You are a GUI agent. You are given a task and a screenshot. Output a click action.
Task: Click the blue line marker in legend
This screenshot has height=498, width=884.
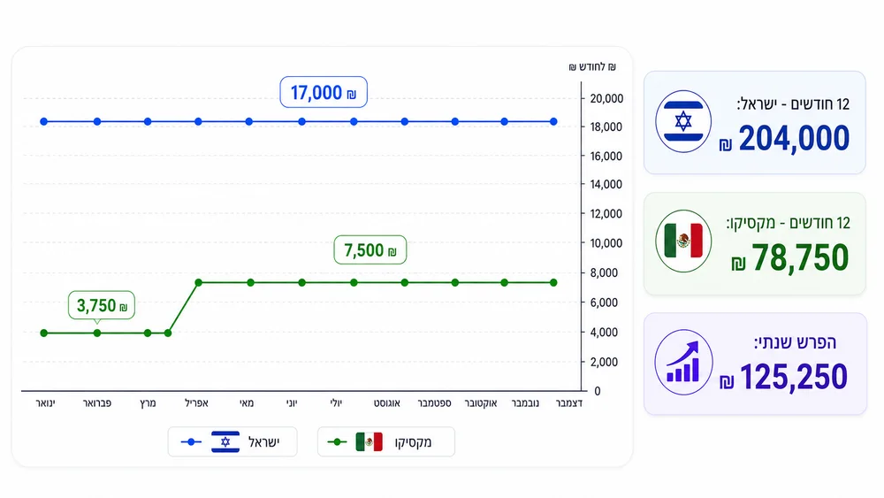pos(191,442)
